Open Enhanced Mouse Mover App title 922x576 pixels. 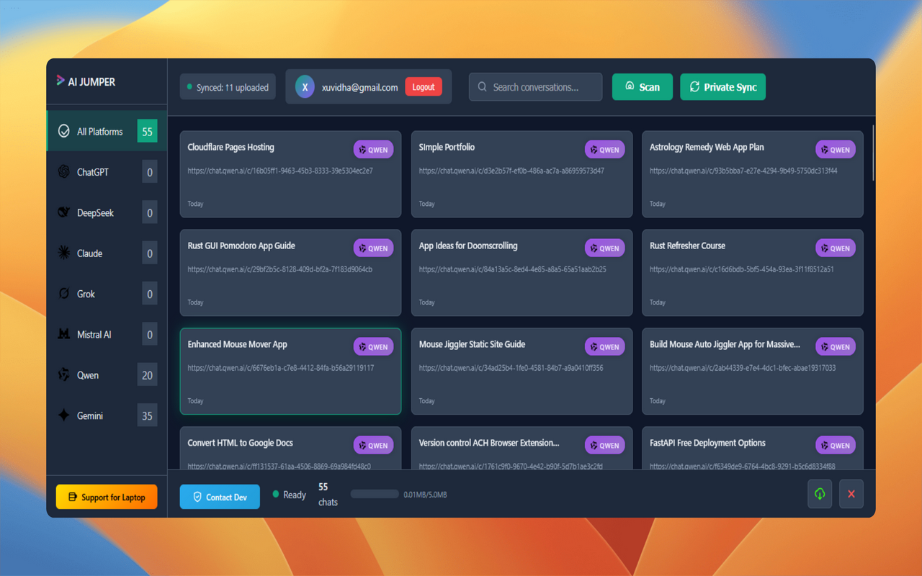coord(238,344)
